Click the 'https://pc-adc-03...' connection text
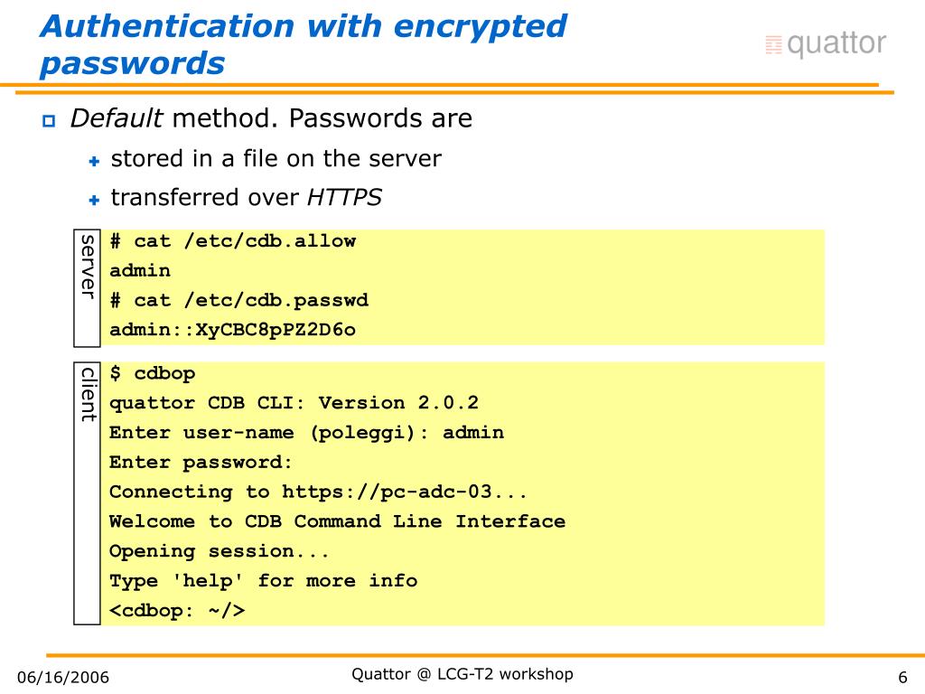This screenshot has height=694, width=925. tap(404, 492)
